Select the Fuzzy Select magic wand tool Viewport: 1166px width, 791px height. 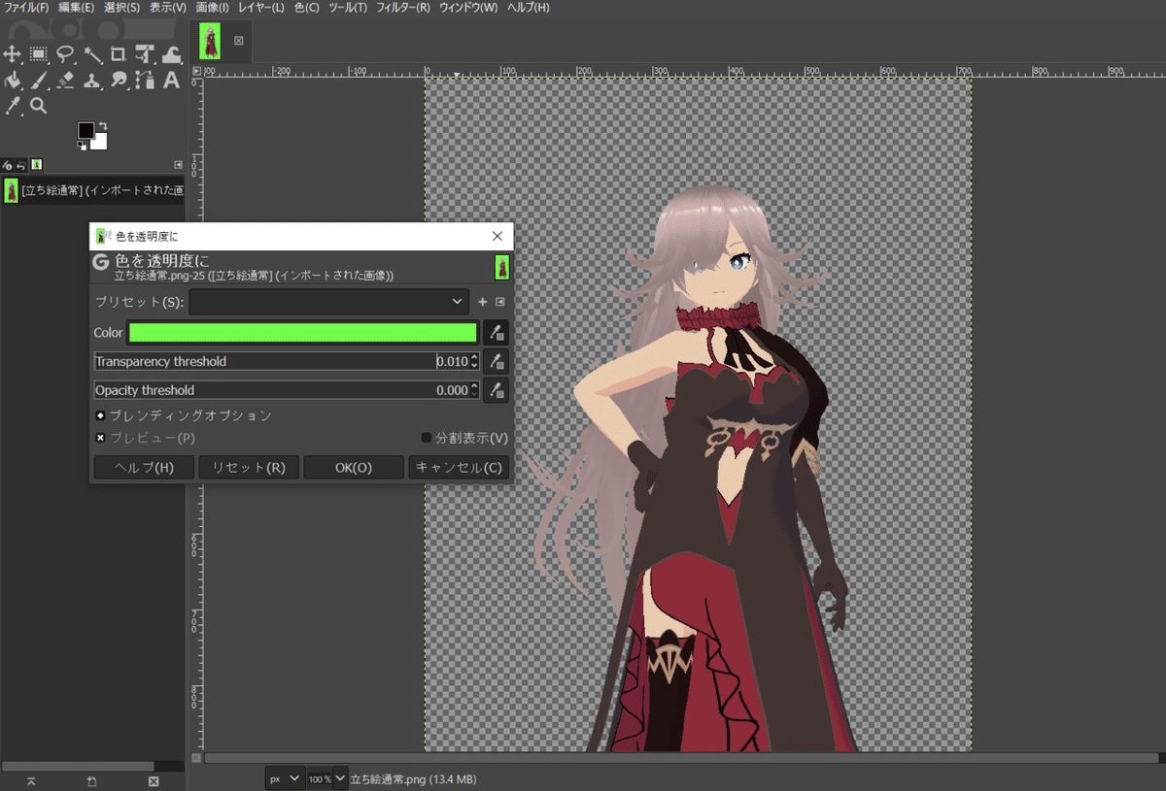pos(92,54)
